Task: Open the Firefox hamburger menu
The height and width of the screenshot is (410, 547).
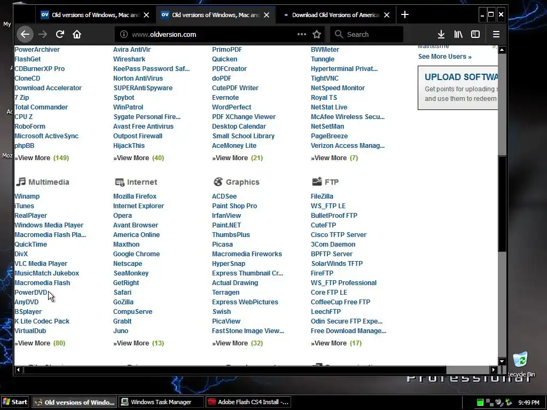Action: 496,34
